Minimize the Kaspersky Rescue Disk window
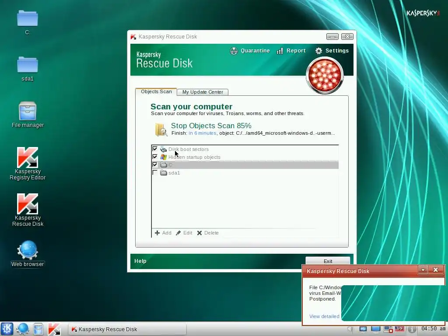448x336 pixels. 332,37
